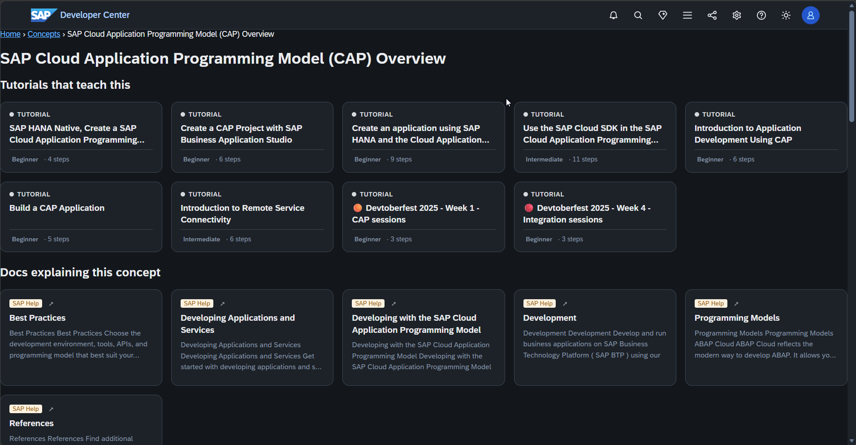Open References doc title
Screen dimensions: 856x445
31,423
